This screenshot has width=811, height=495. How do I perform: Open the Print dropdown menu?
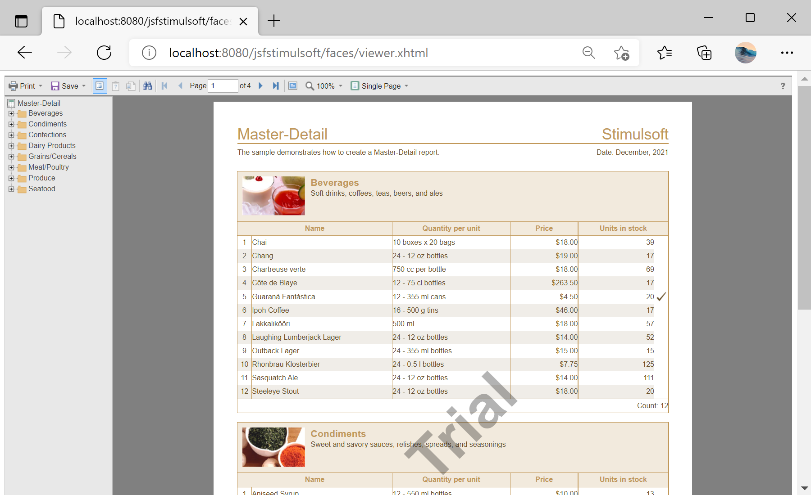click(26, 86)
